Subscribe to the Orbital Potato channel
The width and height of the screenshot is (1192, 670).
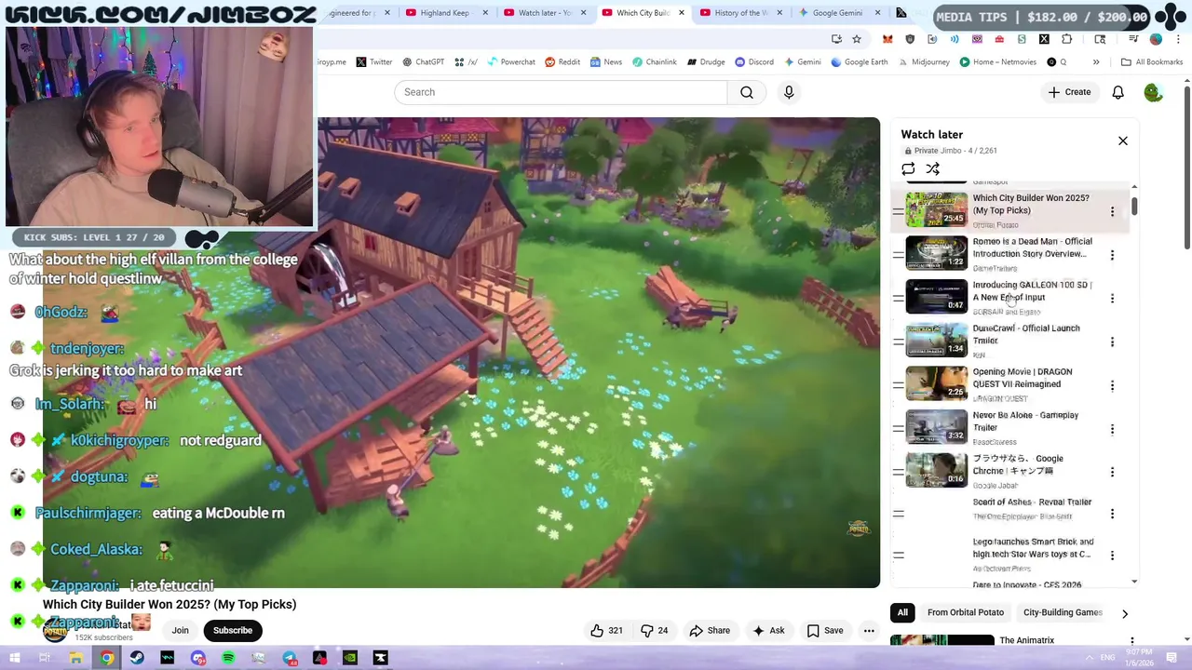(x=233, y=631)
